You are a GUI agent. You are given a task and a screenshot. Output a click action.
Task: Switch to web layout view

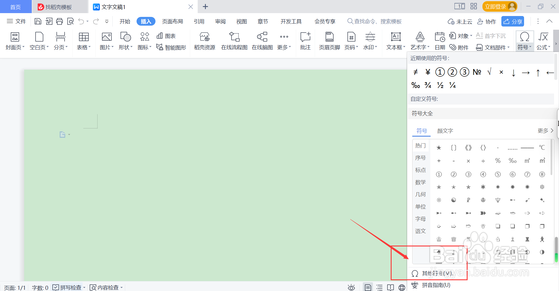402,288
